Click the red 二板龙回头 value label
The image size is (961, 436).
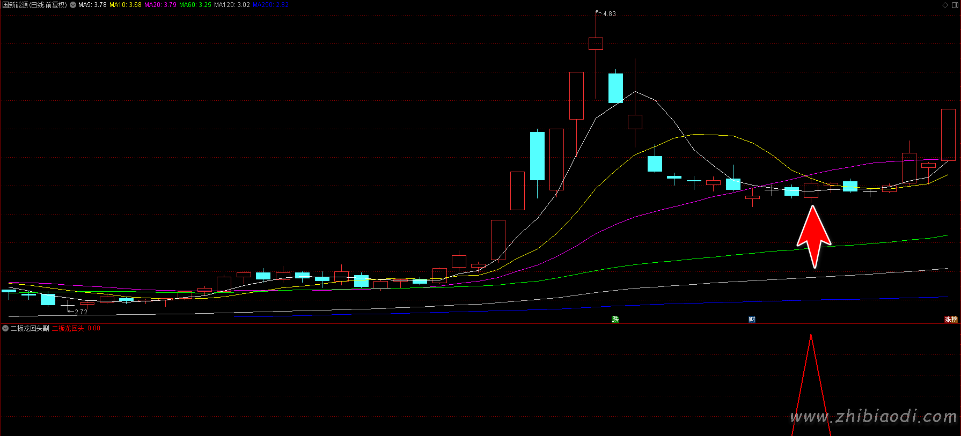point(76,328)
